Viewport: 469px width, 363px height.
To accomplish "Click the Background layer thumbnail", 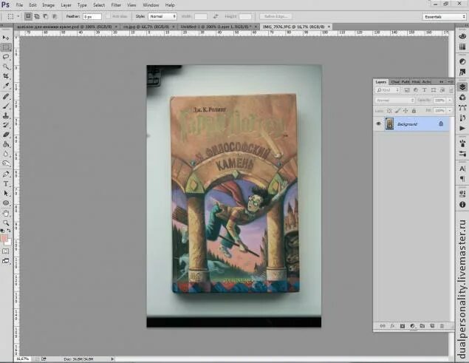I will (389, 123).
